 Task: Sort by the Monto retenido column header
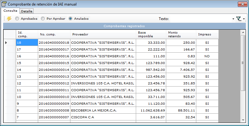pyautogui.click(x=181, y=35)
